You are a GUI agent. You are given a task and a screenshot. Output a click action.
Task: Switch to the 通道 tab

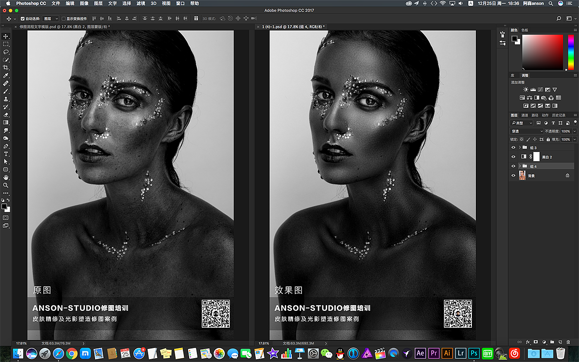[x=524, y=115]
